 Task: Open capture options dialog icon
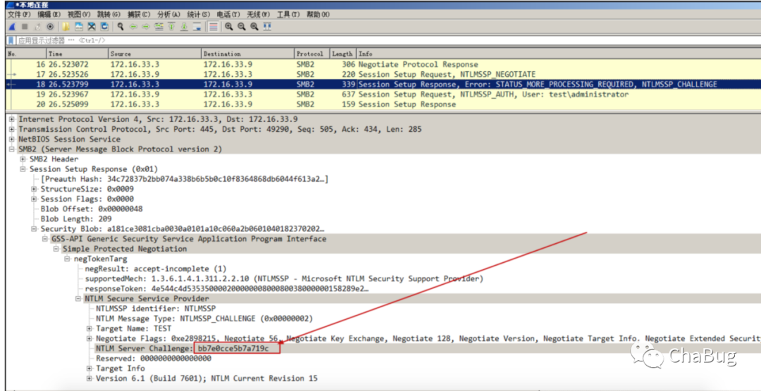(50, 27)
